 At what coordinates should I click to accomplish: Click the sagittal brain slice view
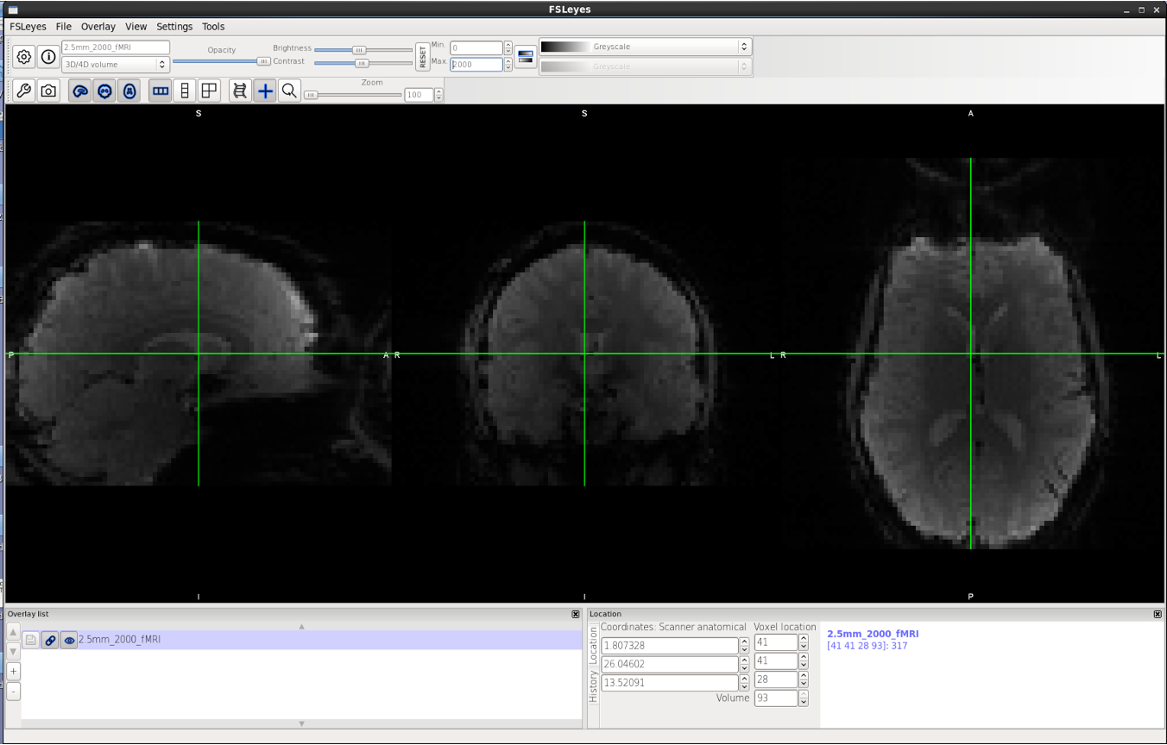click(198, 354)
